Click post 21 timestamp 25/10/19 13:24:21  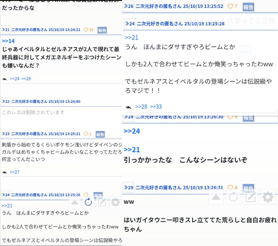pyautogui.click(x=64, y=30)
